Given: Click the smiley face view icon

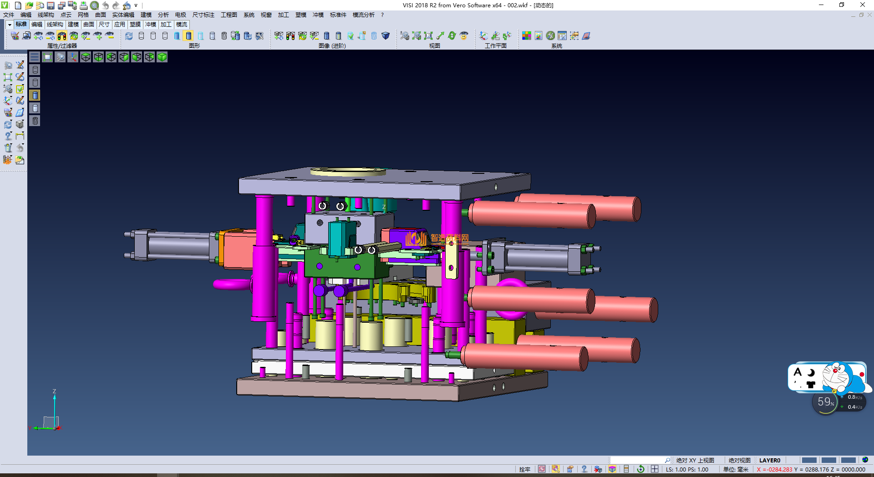Looking at the screenshot, I should point(464,36).
